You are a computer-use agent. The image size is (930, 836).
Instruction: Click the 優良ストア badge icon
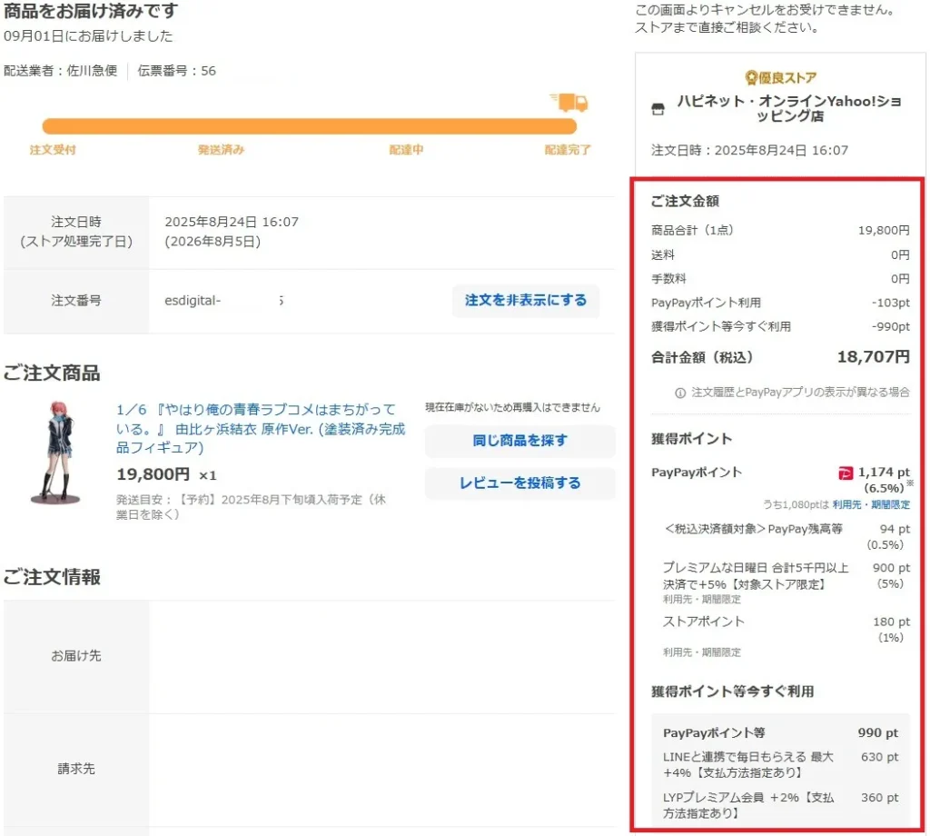(x=751, y=78)
